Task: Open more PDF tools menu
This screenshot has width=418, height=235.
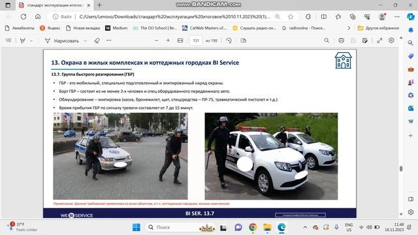Action: pos(109,40)
